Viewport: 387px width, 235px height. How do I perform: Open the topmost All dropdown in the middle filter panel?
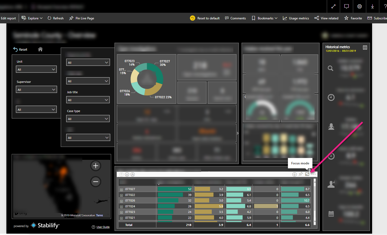88,62
